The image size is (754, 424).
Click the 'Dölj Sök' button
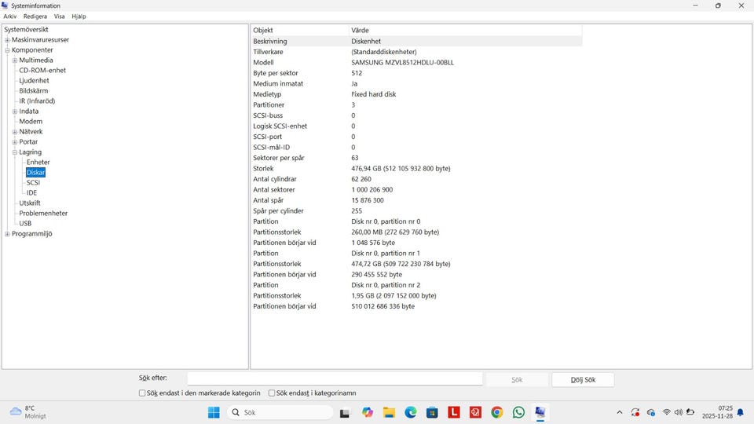(582, 380)
